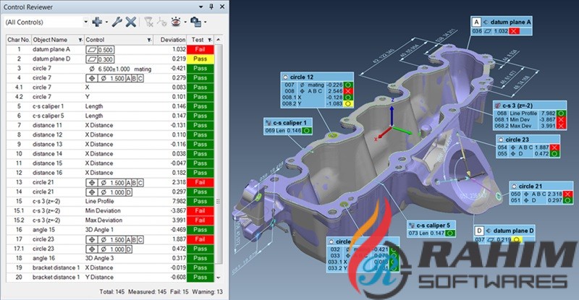Open the Test column filter
The width and height of the screenshot is (579, 300).
(x=210, y=40)
